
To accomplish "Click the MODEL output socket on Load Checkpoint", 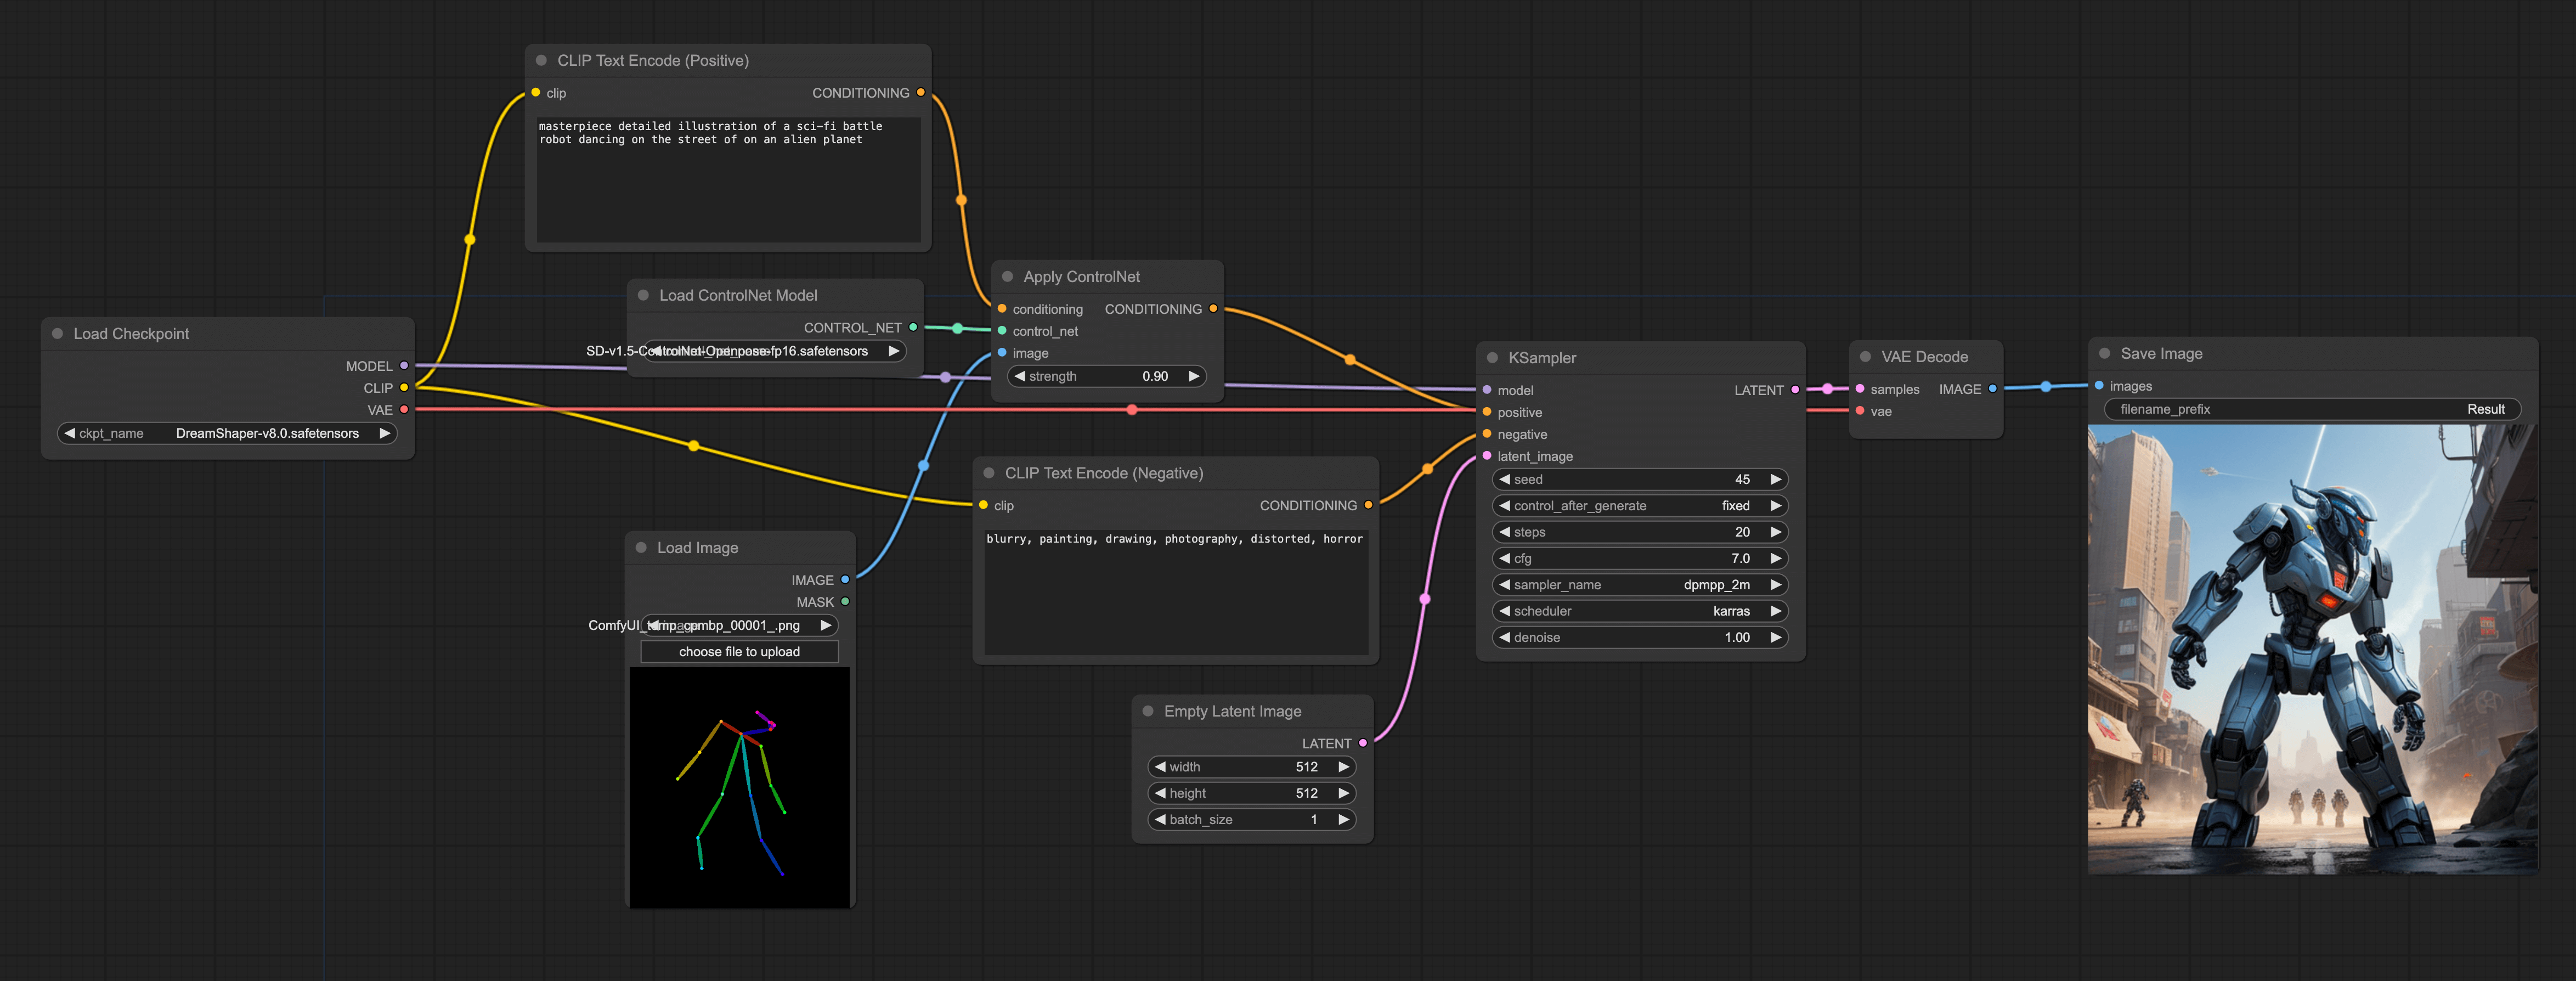I will pyautogui.click(x=404, y=366).
